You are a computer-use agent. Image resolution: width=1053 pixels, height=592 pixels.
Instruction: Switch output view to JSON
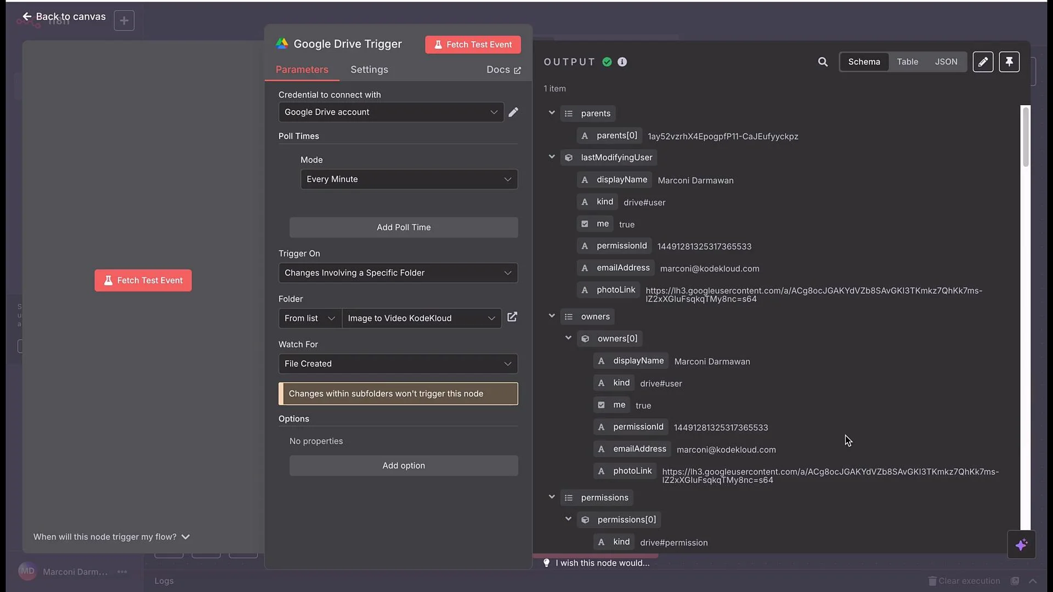[x=946, y=62]
